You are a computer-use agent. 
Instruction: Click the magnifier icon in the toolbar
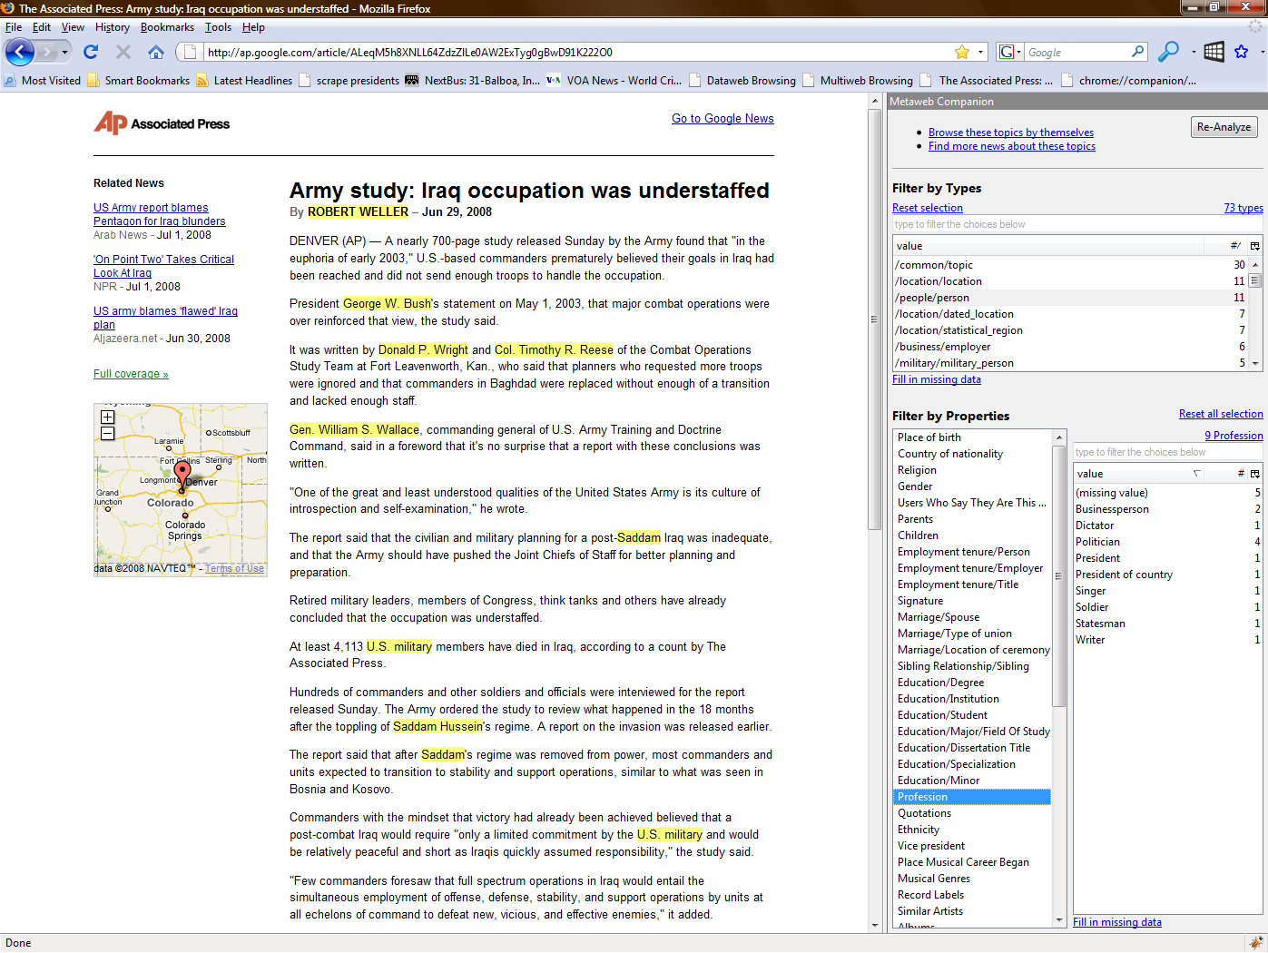[x=1168, y=52]
